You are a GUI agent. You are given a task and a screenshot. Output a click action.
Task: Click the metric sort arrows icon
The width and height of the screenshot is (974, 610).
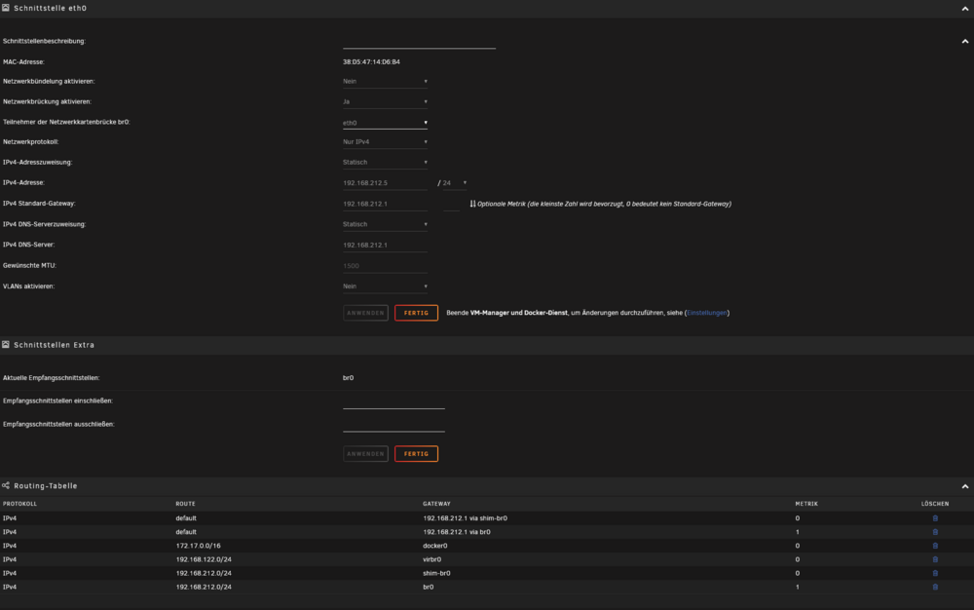472,204
